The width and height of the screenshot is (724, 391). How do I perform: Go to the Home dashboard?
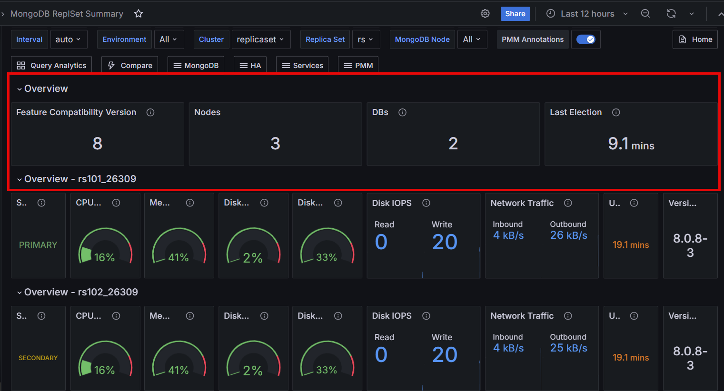point(695,39)
